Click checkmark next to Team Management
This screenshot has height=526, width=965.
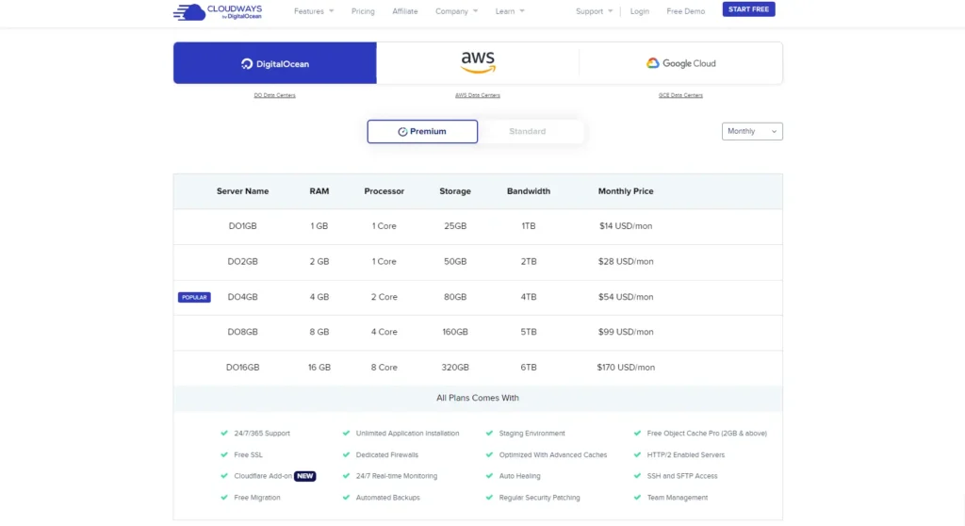[x=637, y=497]
